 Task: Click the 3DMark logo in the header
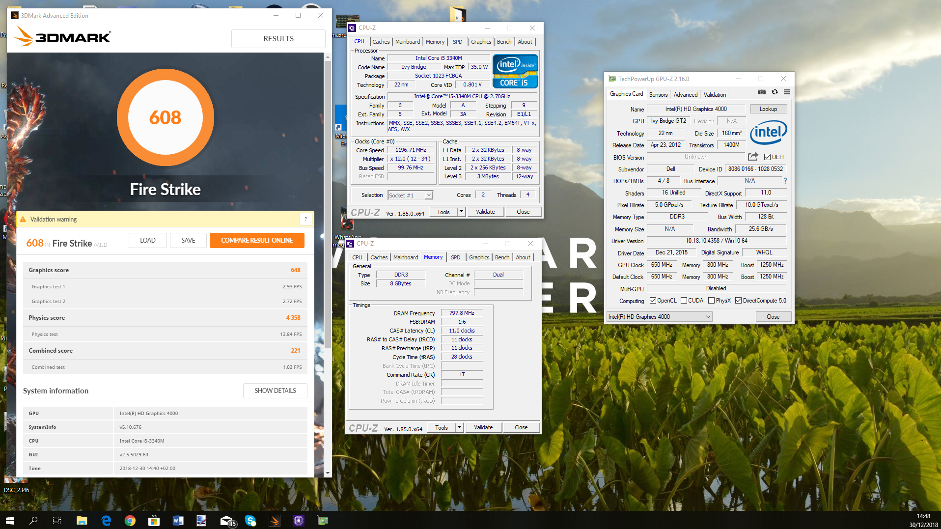tap(63, 36)
